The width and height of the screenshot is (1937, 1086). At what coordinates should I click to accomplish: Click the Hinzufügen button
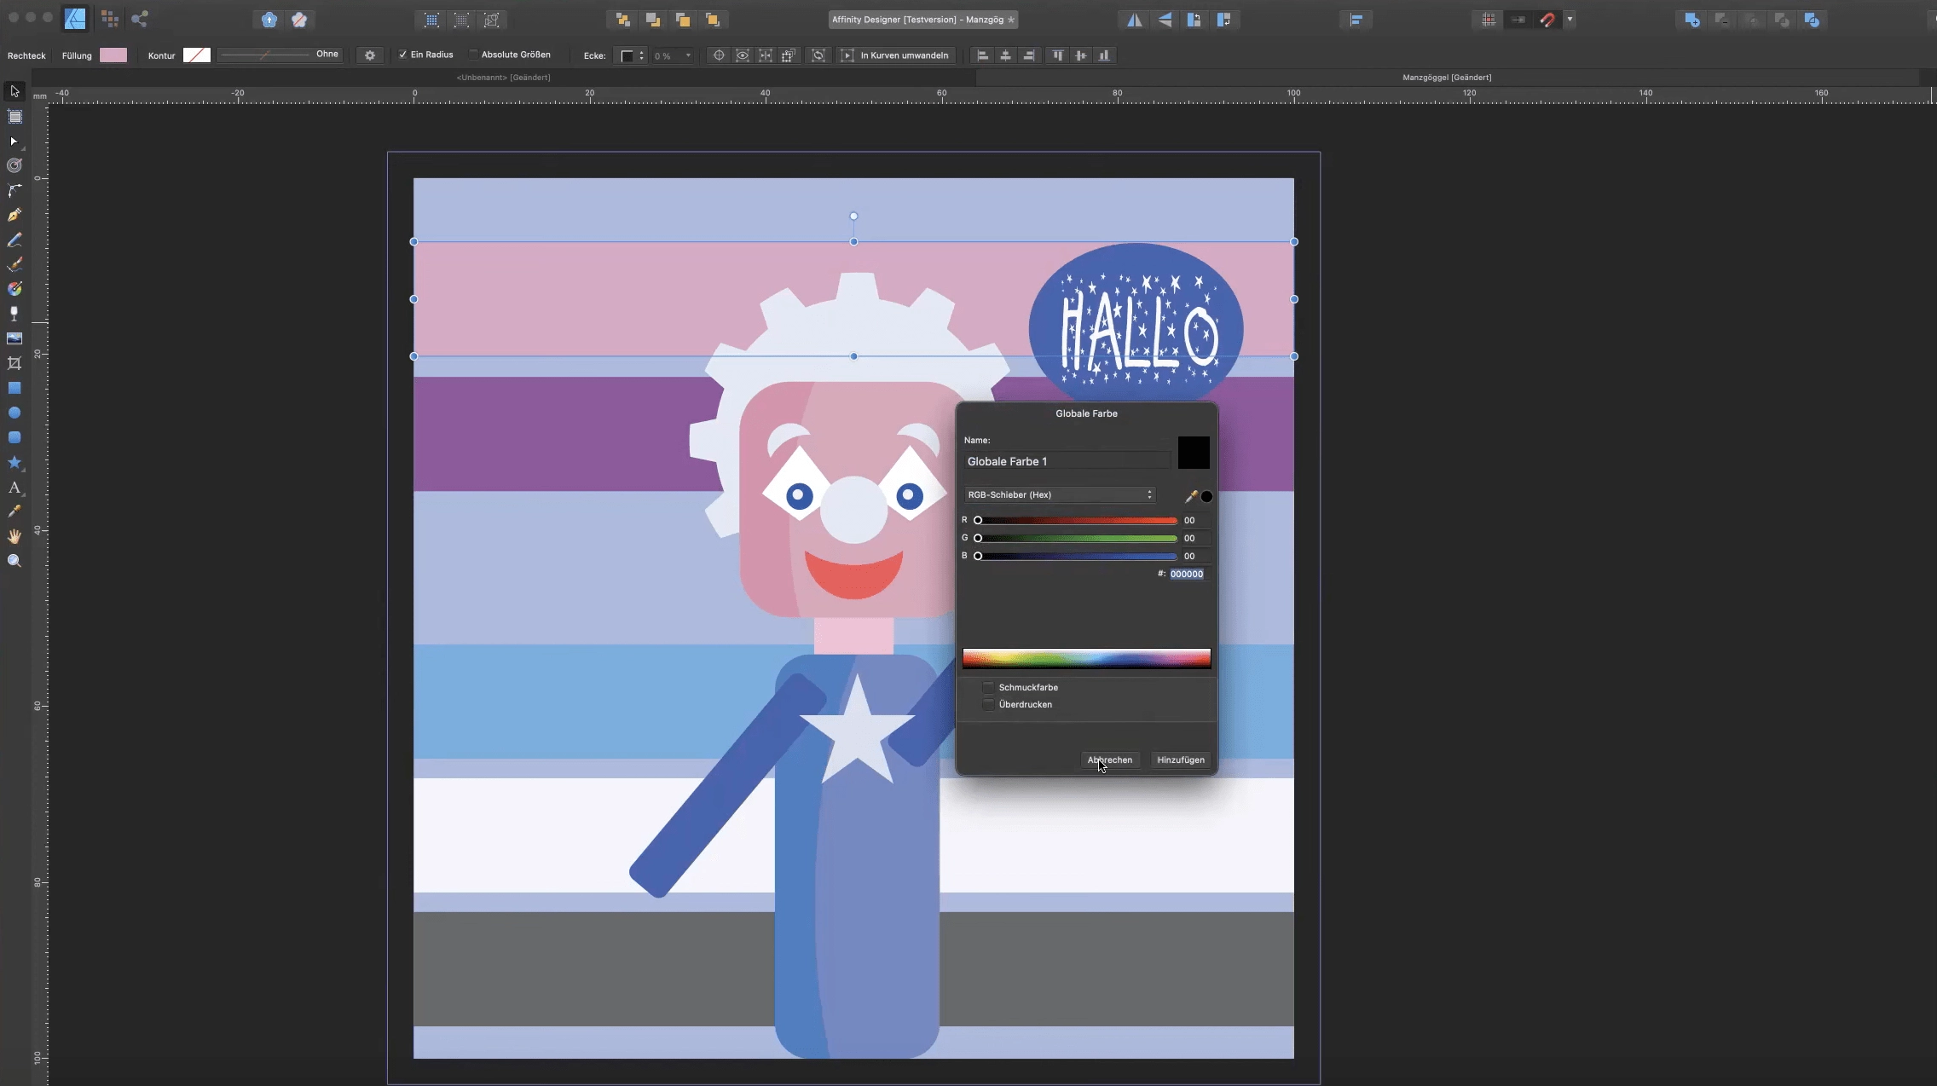tap(1180, 760)
